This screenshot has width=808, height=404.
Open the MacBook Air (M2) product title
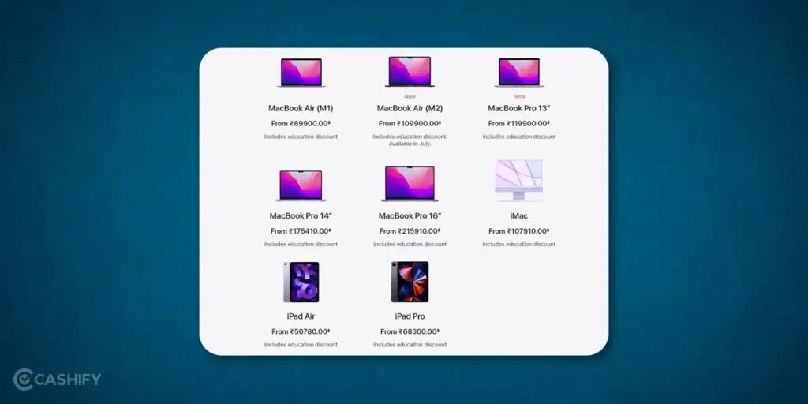(x=410, y=108)
